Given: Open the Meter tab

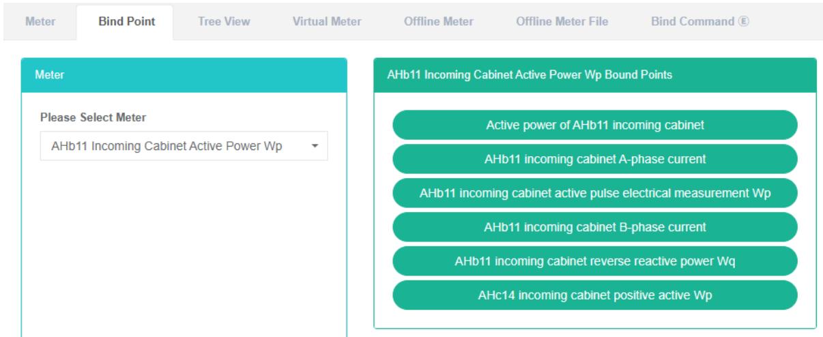Looking at the screenshot, I should click(40, 21).
